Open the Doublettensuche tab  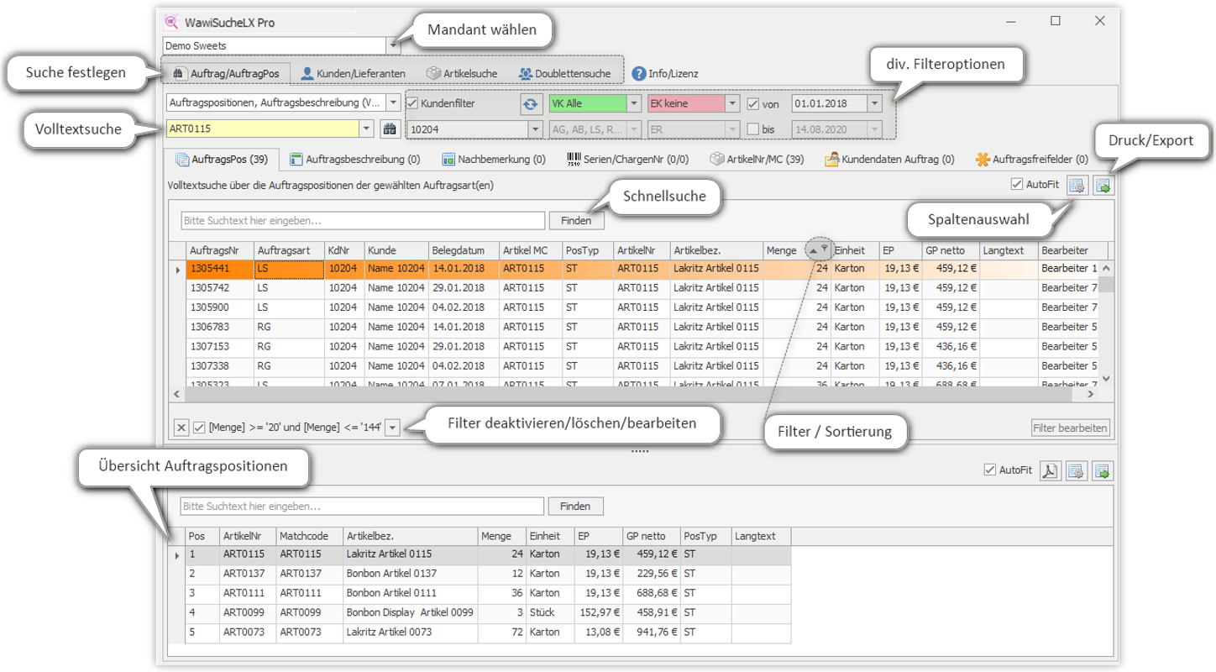tap(564, 73)
